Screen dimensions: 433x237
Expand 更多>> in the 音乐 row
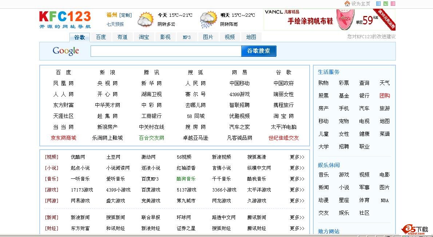[x=297, y=179]
